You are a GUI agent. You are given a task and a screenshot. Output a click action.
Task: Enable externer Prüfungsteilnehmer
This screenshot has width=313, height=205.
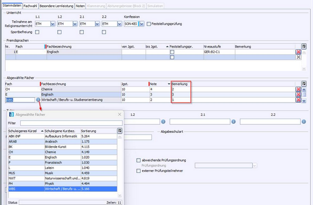[x=138, y=171]
